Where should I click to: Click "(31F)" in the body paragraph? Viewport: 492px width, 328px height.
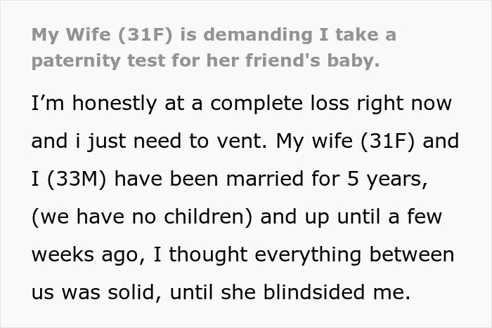pos(387,141)
